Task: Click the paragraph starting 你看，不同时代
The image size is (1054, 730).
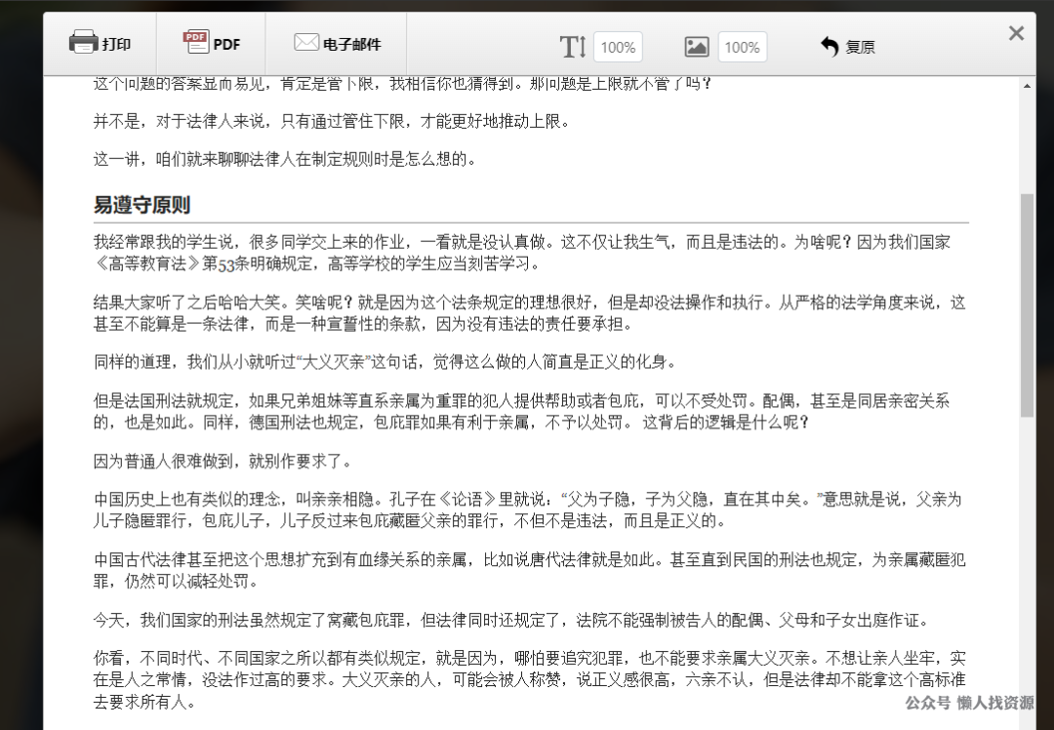Action: pos(530,679)
